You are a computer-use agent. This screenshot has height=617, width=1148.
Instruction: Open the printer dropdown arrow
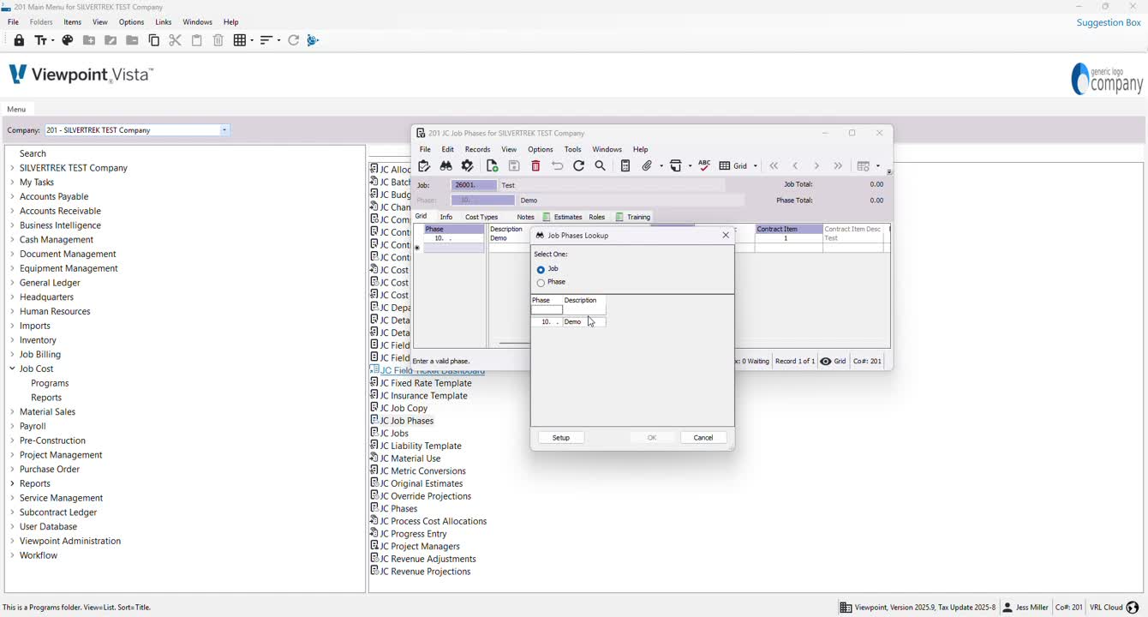point(691,166)
